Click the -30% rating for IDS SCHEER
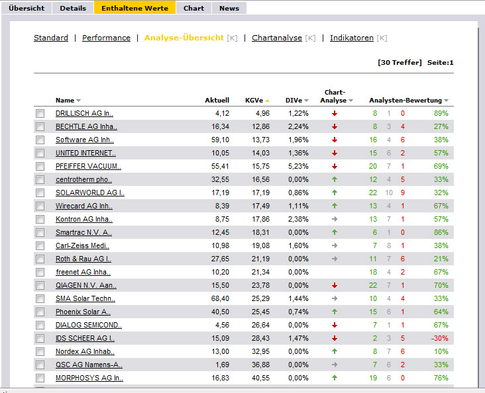Screen dimensions: 485x393 pyautogui.click(x=439, y=338)
